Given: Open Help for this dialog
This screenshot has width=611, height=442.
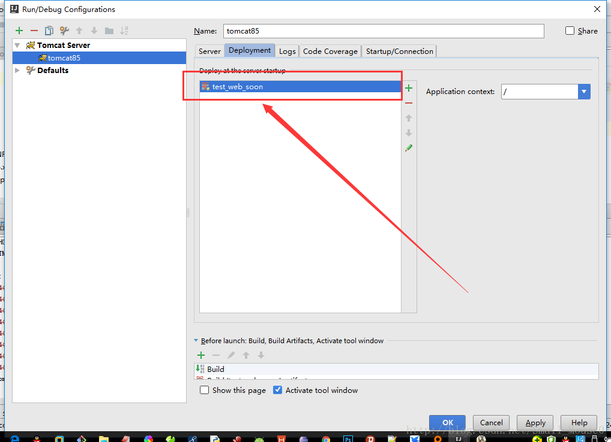Looking at the screenshot, I should 579,423.
